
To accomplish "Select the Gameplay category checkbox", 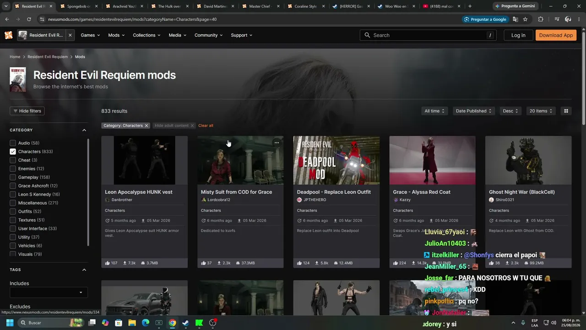I will pyautogui.click(x=13, y=177).
